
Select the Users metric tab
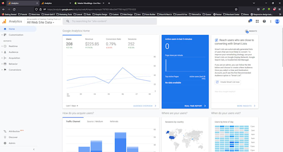click(x=70, y=43)
